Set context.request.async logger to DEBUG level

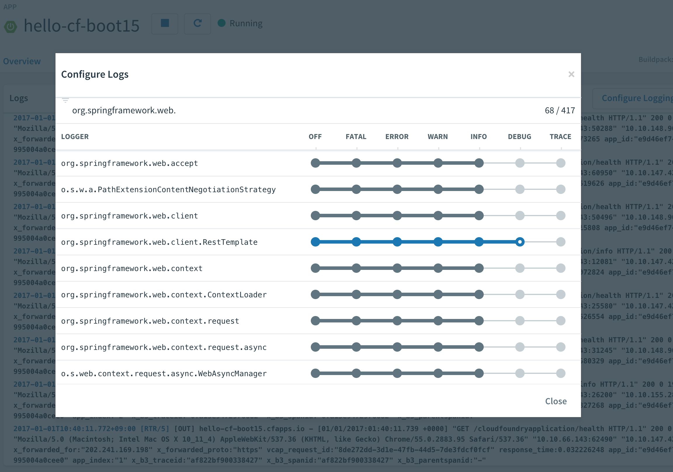519,347
